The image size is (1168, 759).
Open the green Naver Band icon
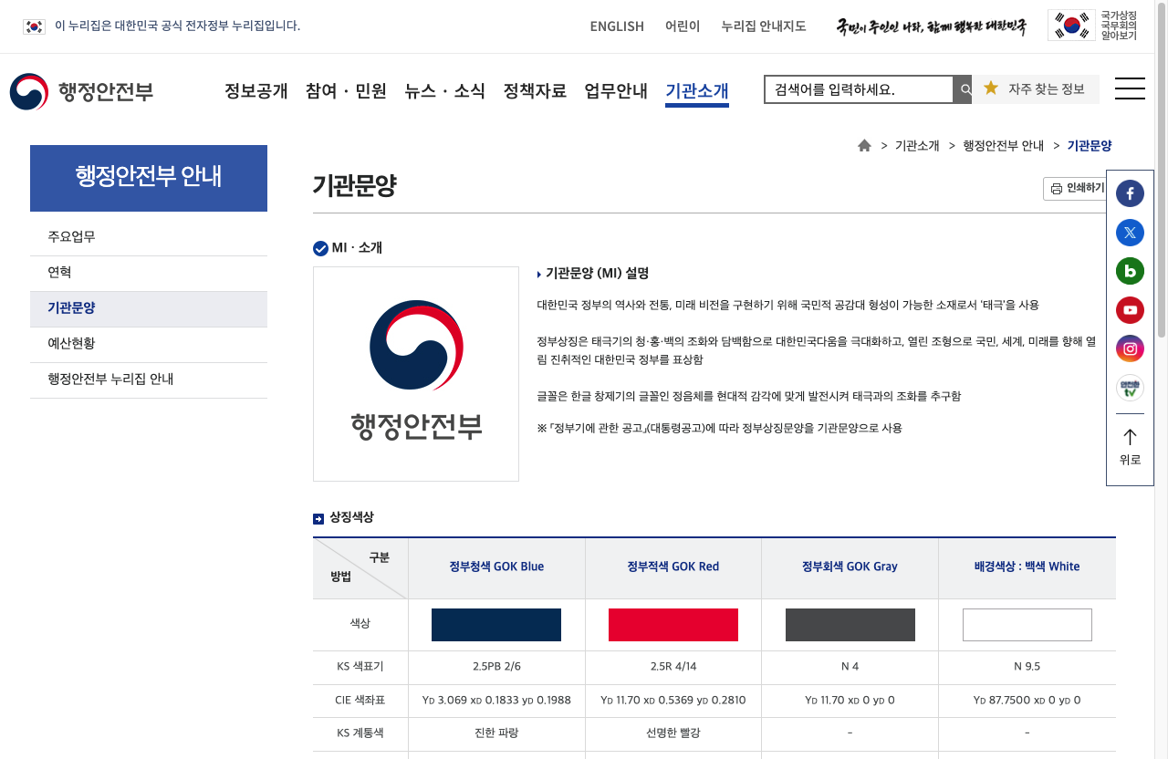(1130, 271)
